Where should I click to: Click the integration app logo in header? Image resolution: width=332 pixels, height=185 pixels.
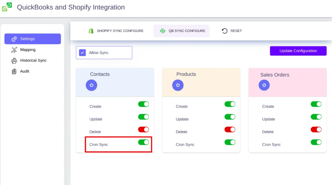point(7,7)
